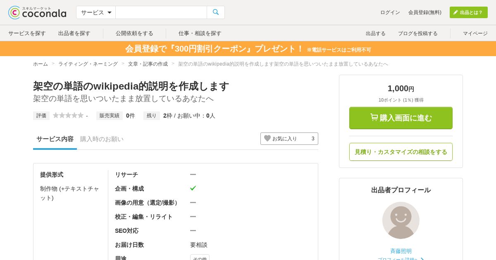Click ライティング・ネーミング breadcrumb
496x260 pixels.
[88, 64]
